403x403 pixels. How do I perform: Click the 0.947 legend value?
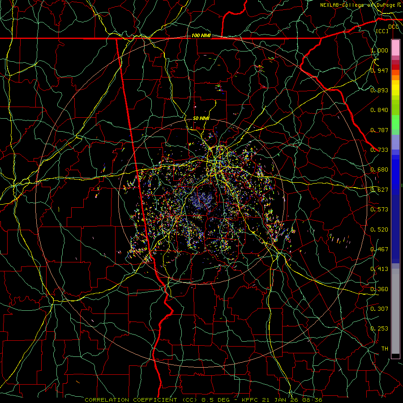[379, 70]
